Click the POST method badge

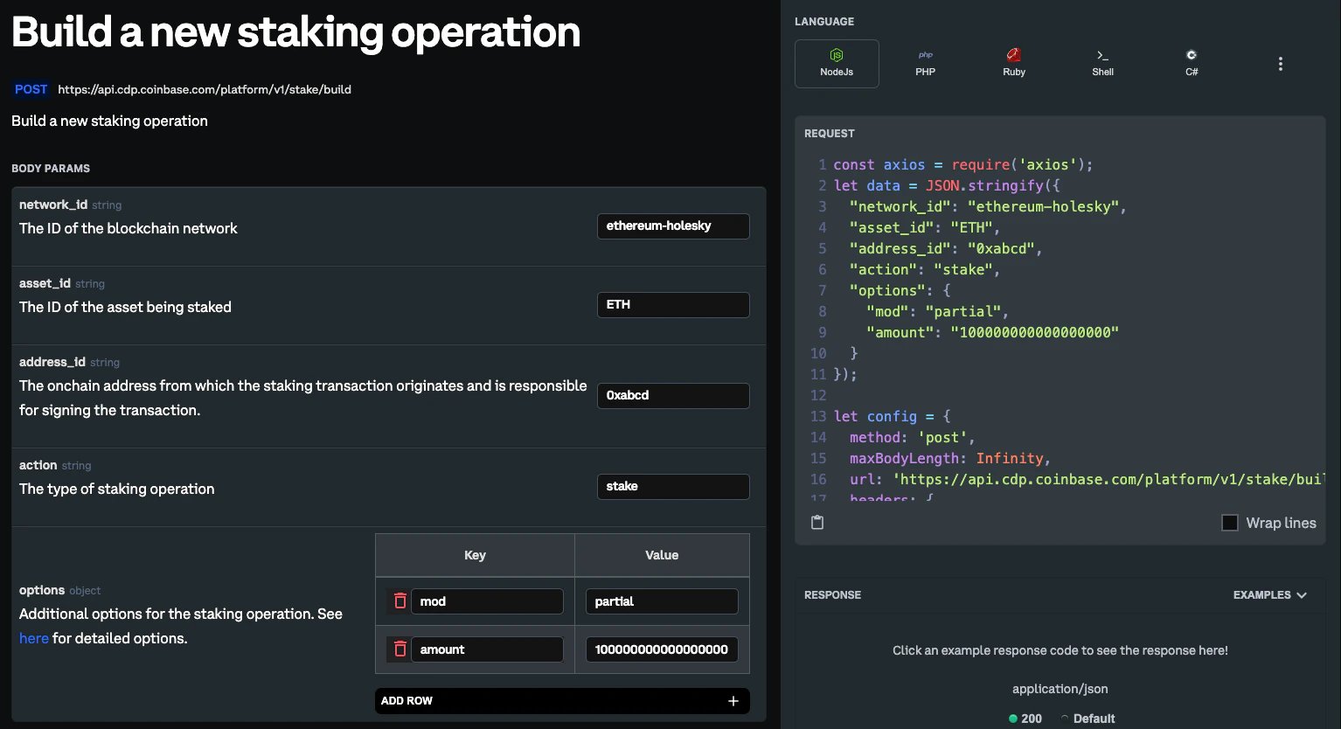[x=30, y=88]
